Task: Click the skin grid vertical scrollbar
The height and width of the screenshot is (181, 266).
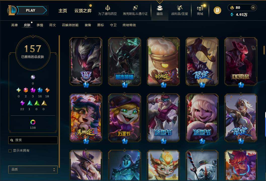Action: [264, 50]
